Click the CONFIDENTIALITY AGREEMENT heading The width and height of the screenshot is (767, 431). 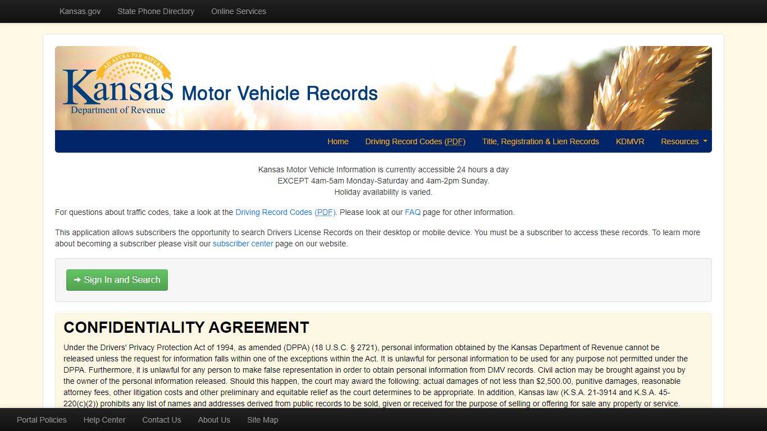(186, 327)
